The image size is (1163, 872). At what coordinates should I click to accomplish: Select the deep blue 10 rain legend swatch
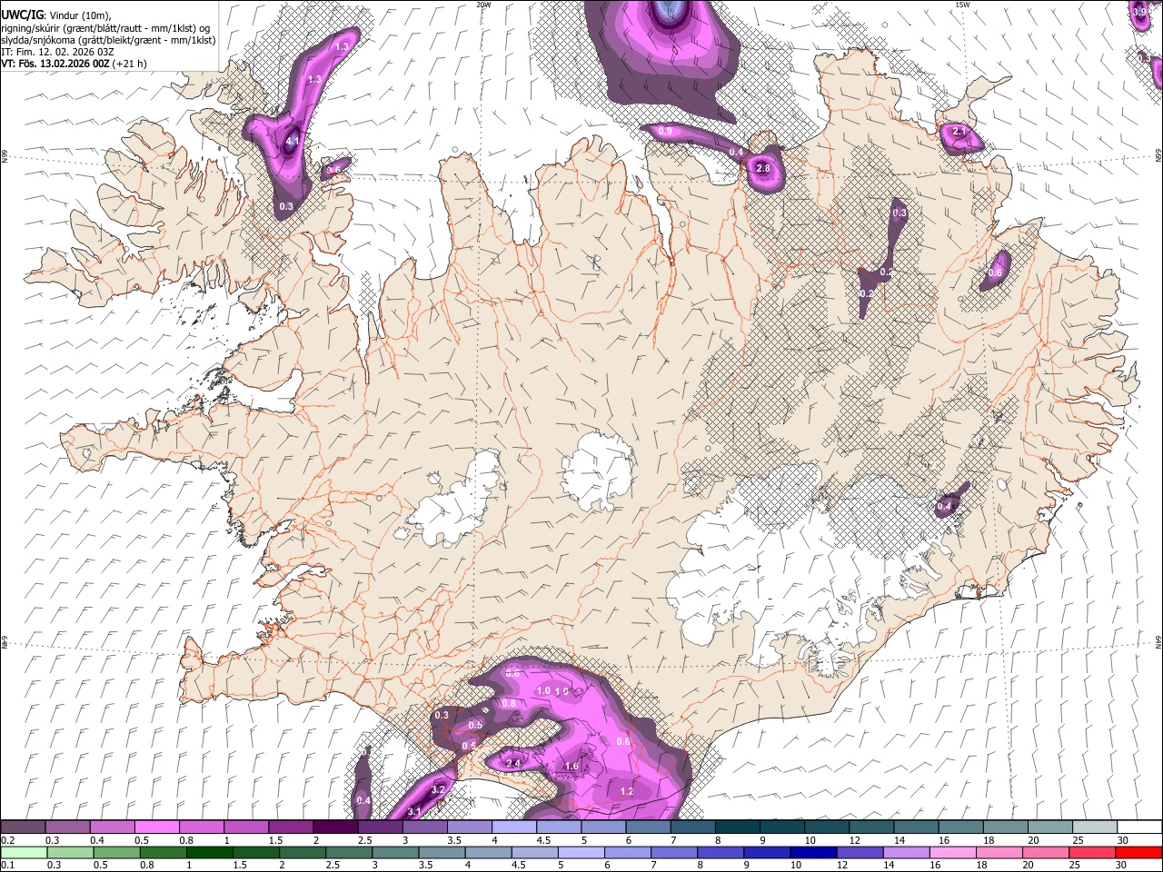[x=812, y=852]
